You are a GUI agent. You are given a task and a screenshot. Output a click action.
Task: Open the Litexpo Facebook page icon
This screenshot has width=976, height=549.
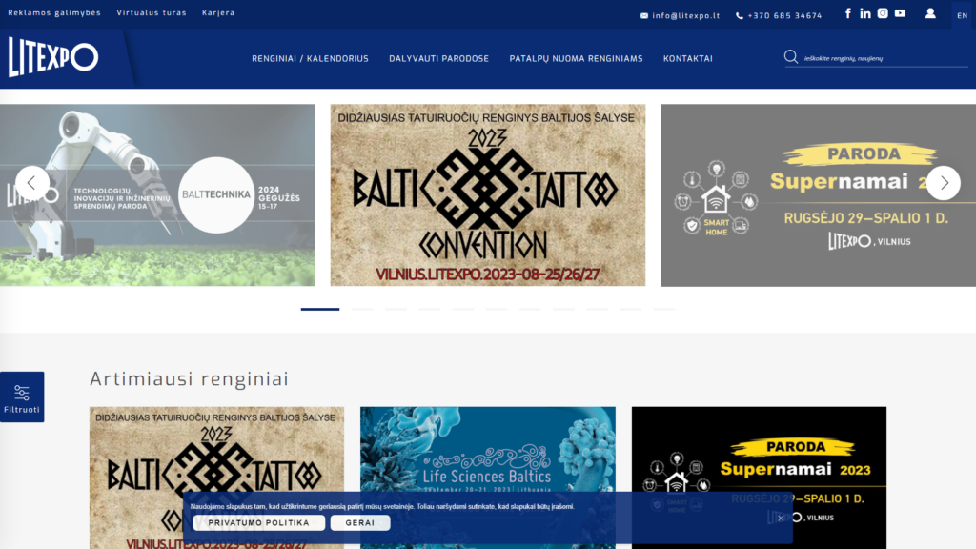click(x=847, y=13)
